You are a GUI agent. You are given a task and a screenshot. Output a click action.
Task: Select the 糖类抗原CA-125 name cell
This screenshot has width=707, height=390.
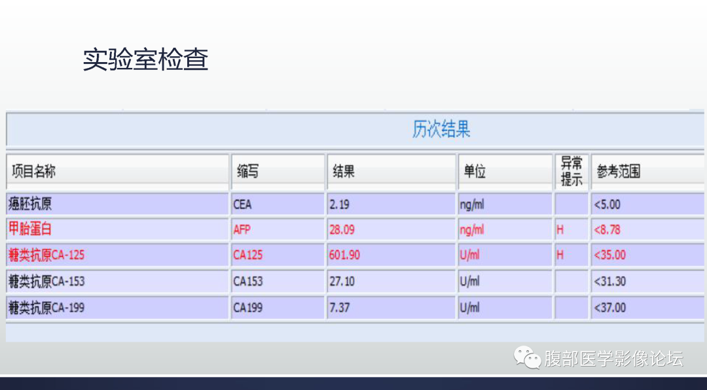[x=118, y=255]
